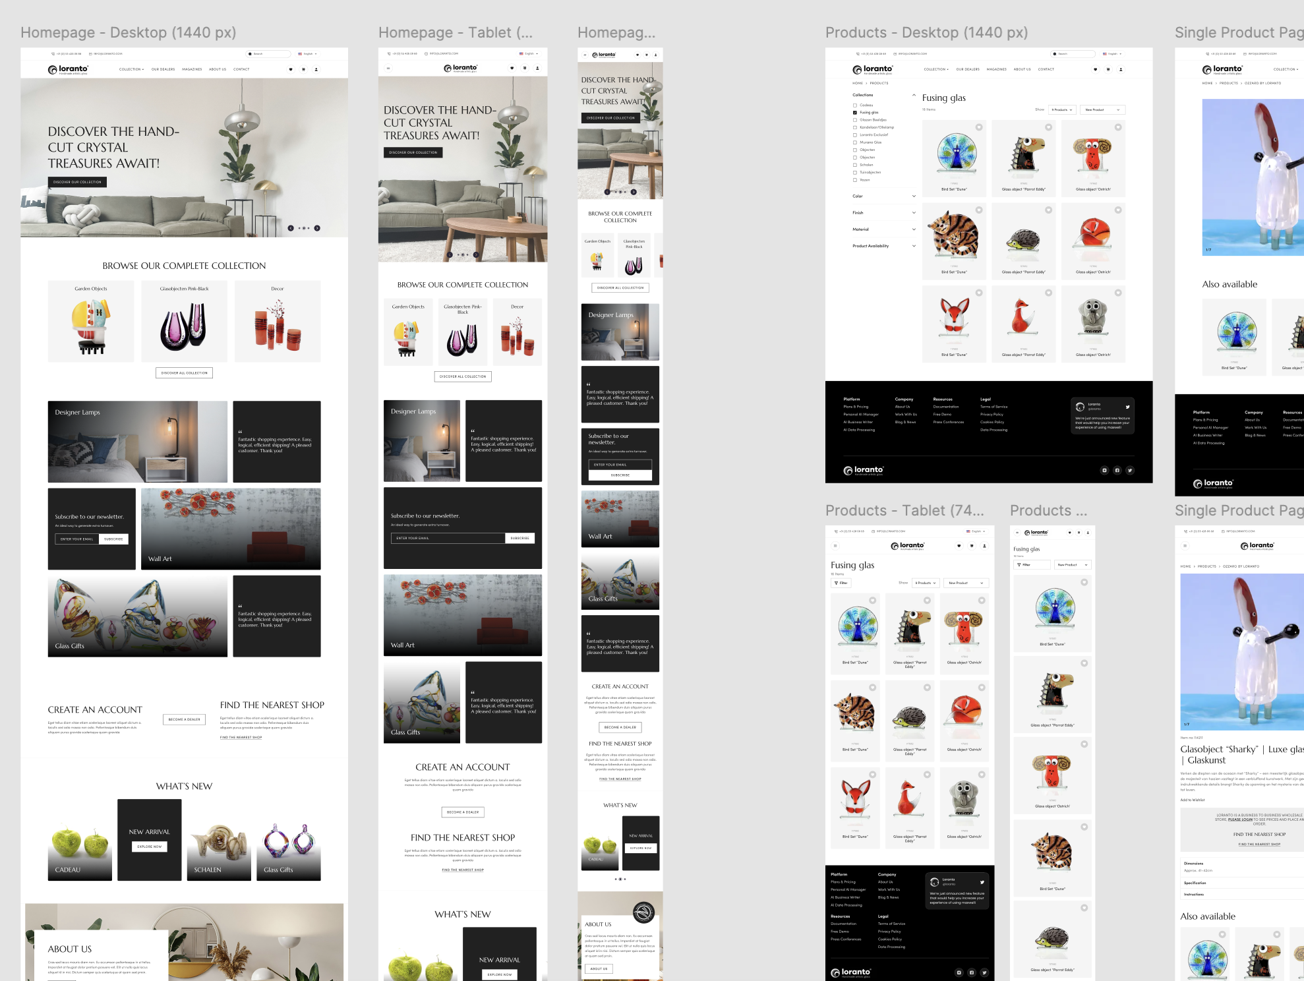Check the Schalen checkbox

[x=855, y=165]
